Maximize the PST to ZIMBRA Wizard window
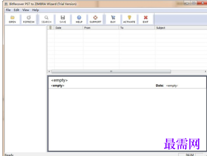 pos(194,3)
